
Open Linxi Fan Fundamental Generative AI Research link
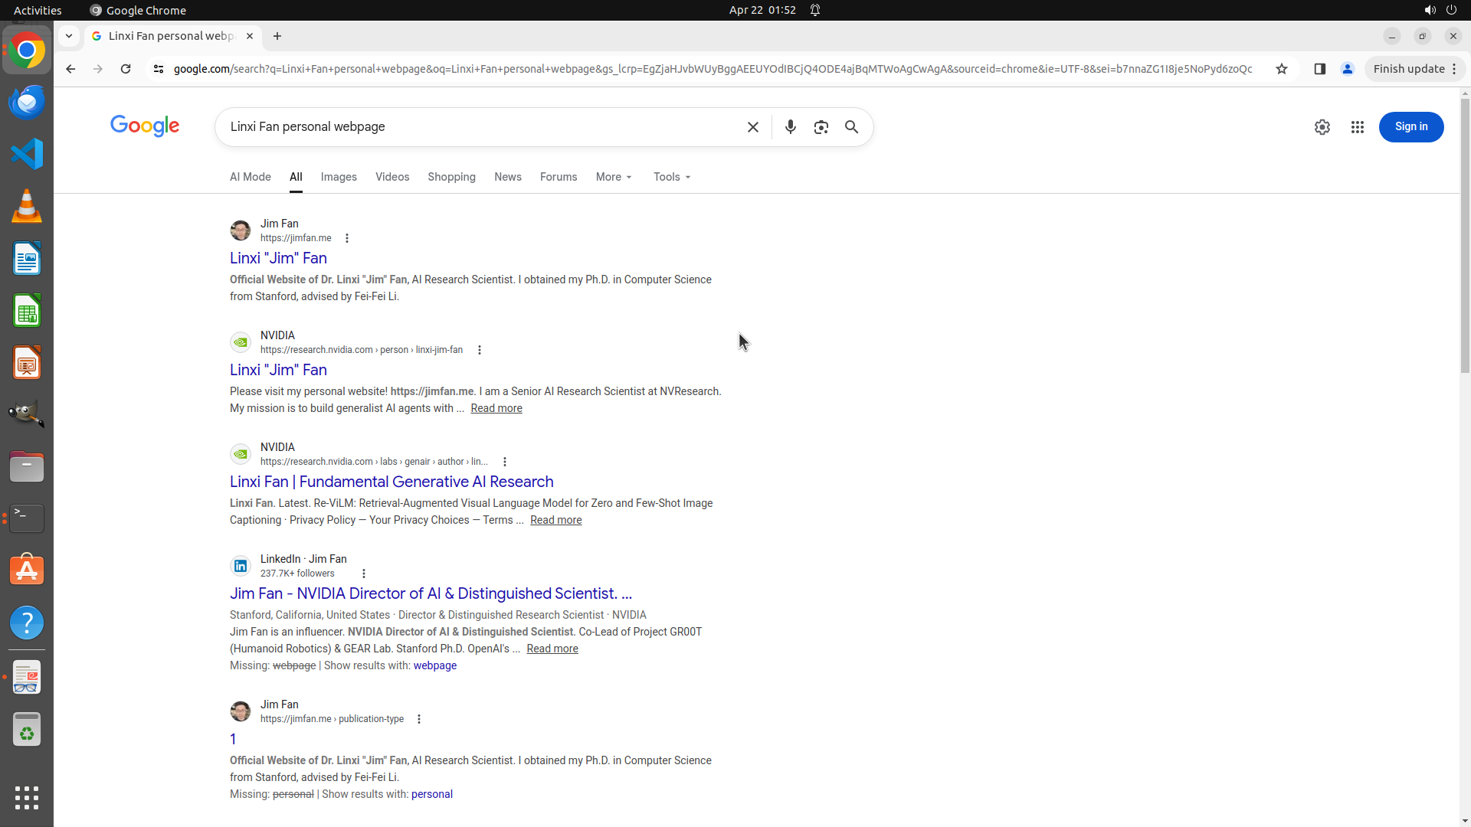pos(392,482)
